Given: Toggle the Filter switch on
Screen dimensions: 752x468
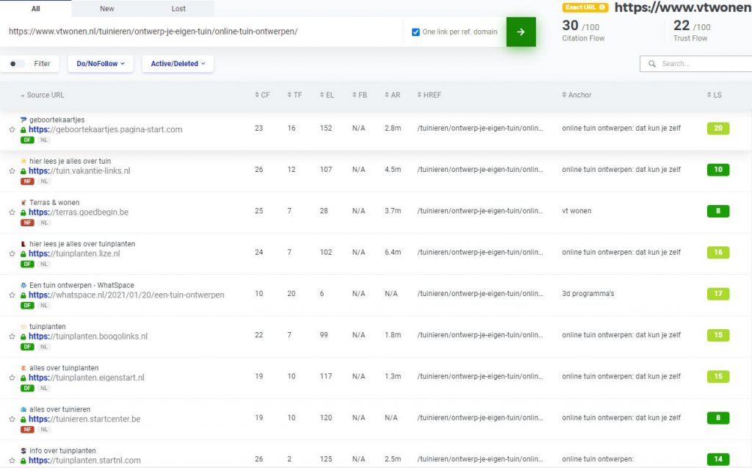Looking at the screenshot, I should (x=17, y=64).
